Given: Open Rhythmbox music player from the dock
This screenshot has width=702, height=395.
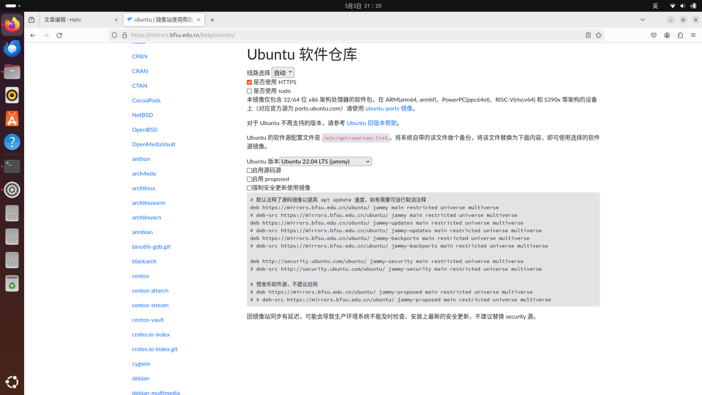Looking at the screenshot, I should (12, 95).
